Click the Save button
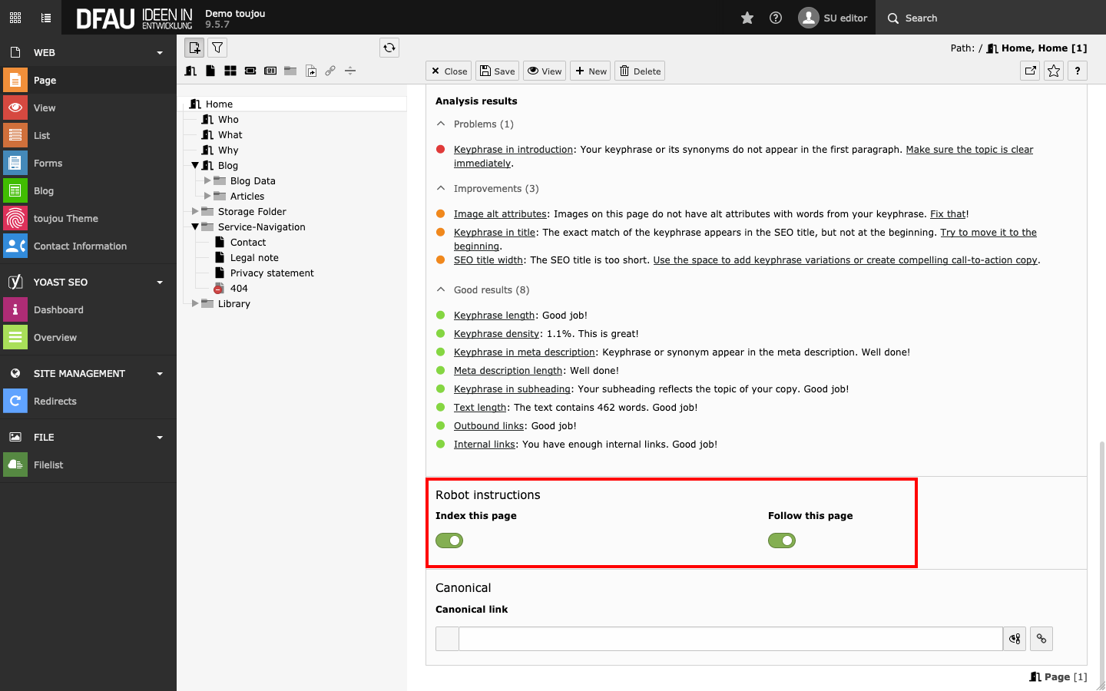 tap(497, 71)
